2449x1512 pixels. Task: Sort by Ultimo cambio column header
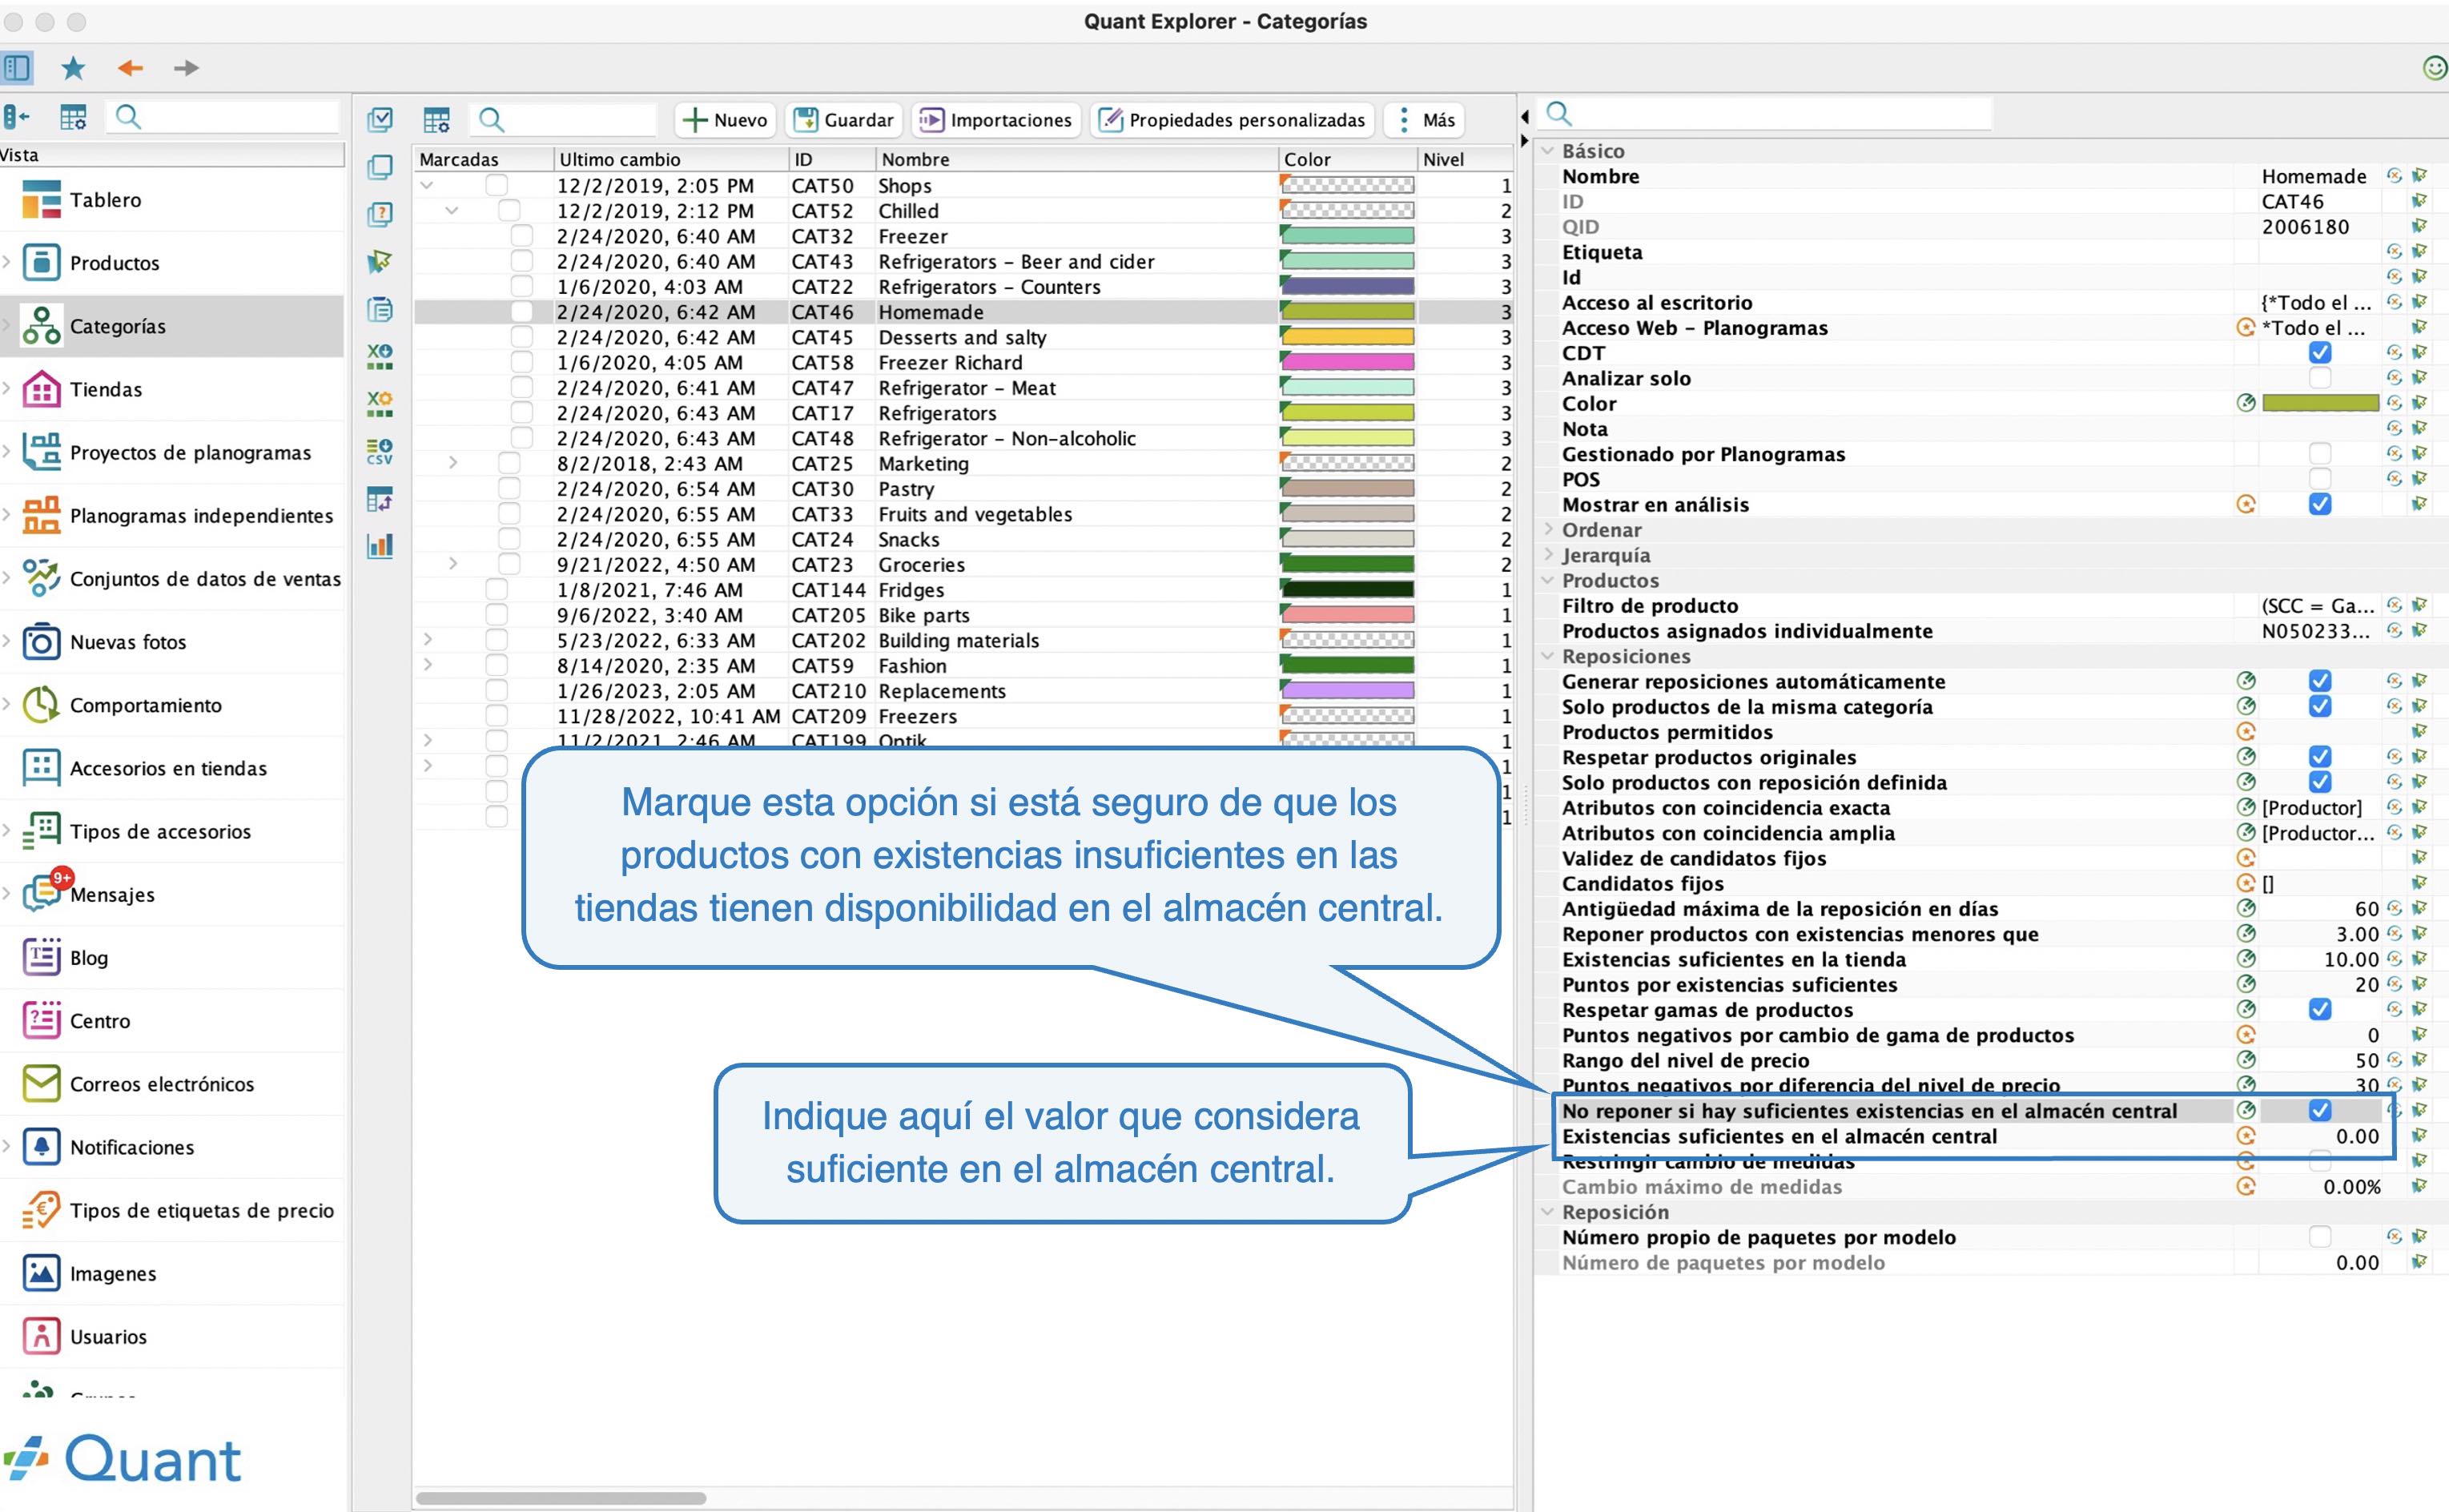[x=671, y=159]
